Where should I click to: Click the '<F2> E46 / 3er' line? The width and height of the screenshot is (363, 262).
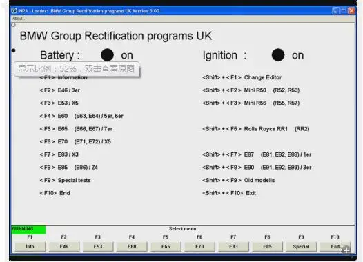click(x=60, y=90)
